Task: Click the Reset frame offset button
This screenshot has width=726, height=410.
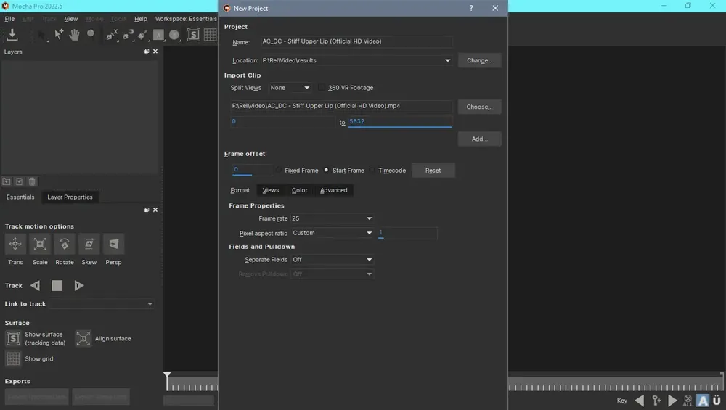Action: (433, 171)
